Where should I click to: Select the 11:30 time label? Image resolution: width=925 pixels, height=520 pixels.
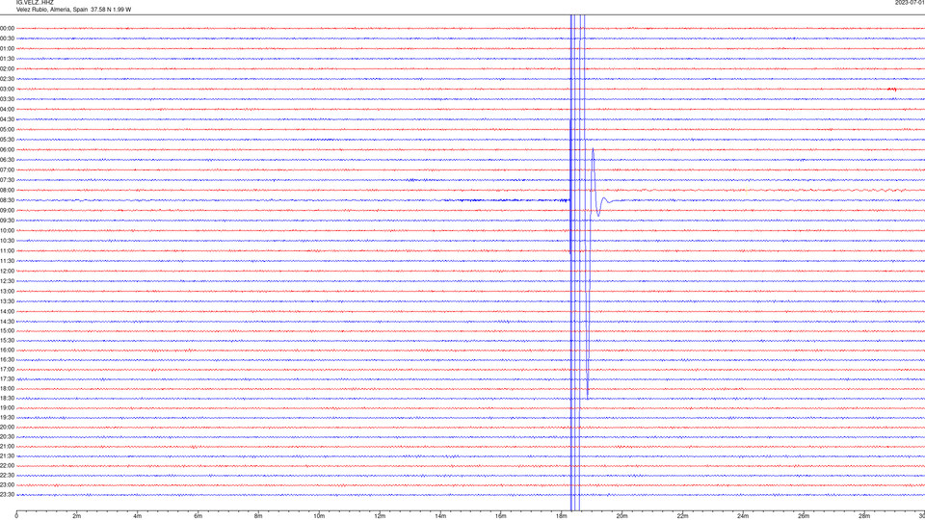[x=7, y=261]
